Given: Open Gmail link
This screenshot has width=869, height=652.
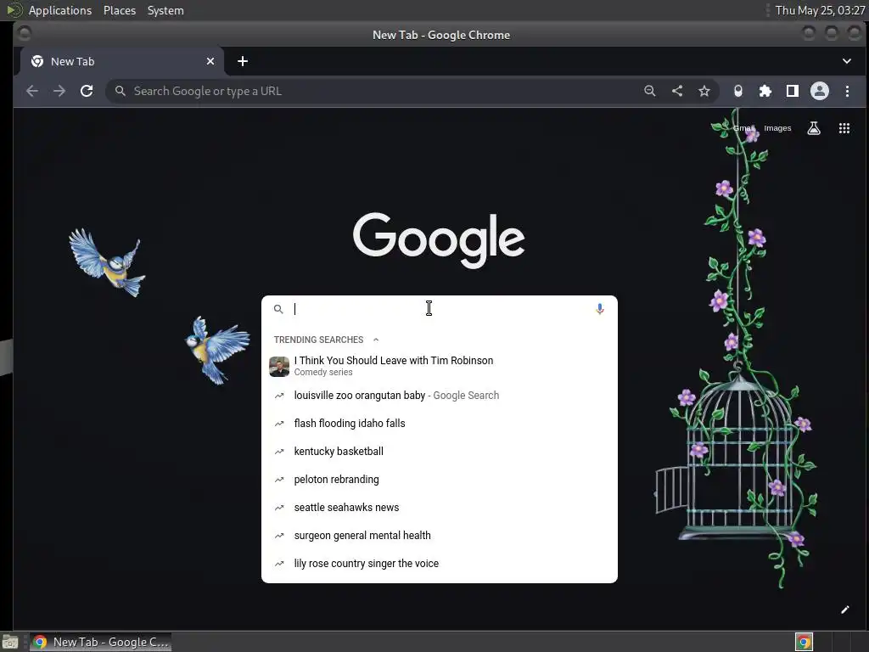Looking at the screenshot, I should tap(743, 128).
